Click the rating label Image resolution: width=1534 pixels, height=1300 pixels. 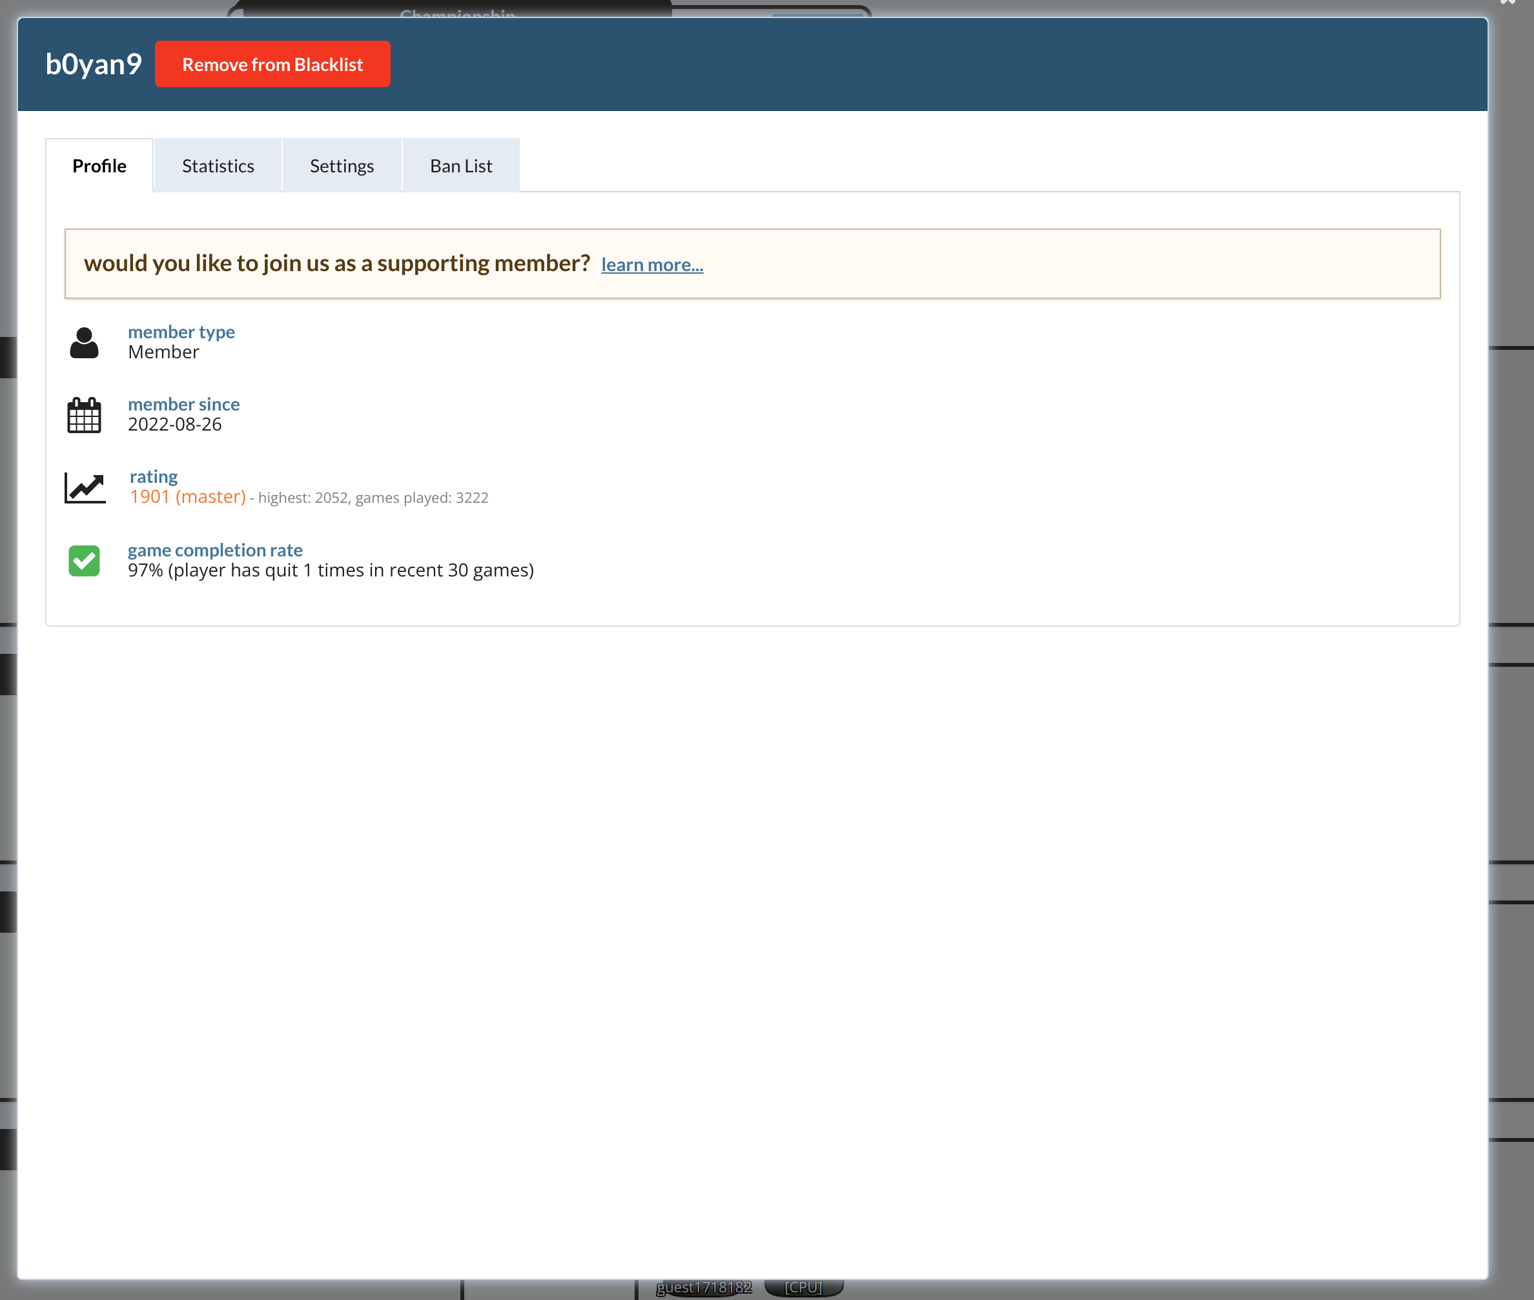(x=153, y=476)
